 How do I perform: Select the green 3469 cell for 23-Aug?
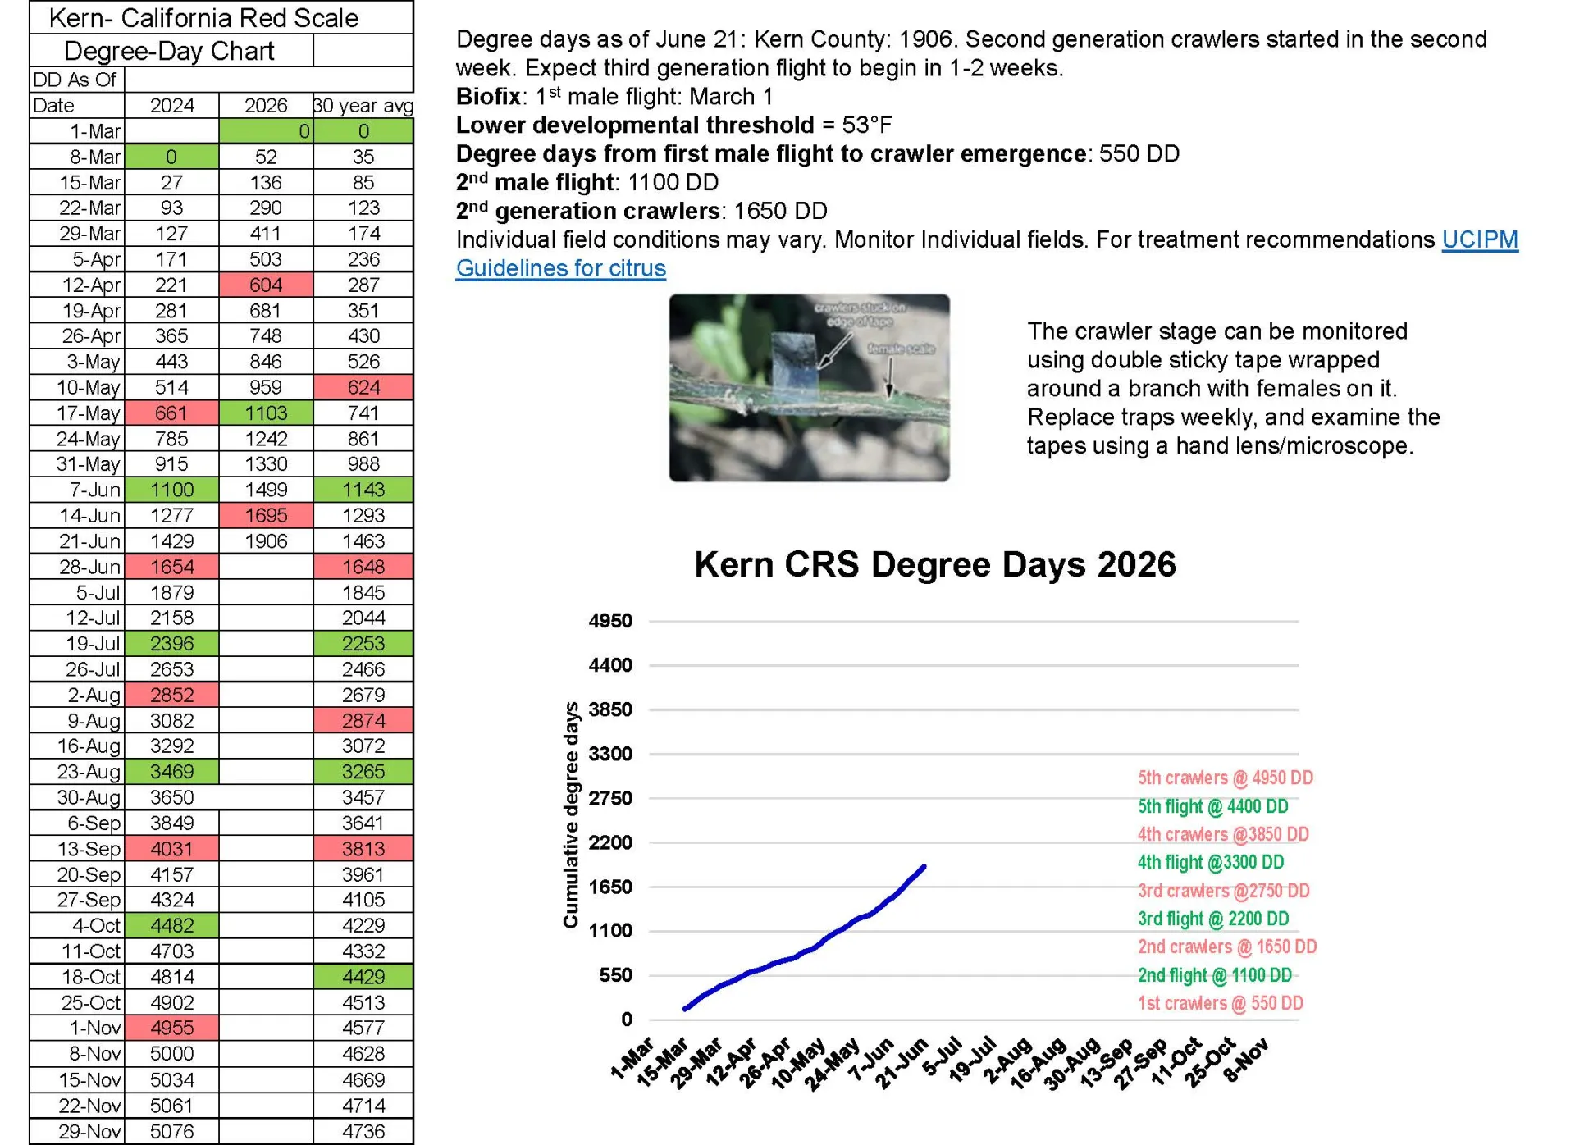click(171, 772)
